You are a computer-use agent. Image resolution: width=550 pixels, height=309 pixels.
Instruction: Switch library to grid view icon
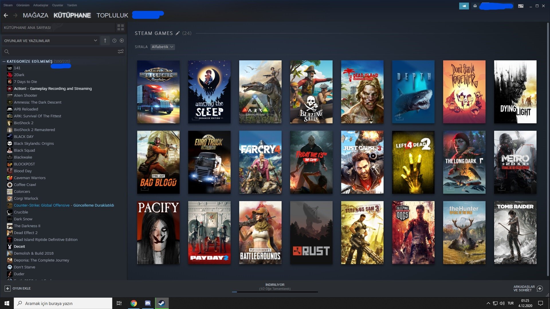click(121, 27)
